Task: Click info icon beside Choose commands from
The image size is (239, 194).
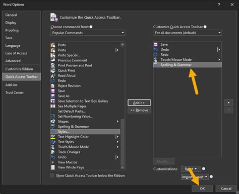Action: click(x=91, y=27)
